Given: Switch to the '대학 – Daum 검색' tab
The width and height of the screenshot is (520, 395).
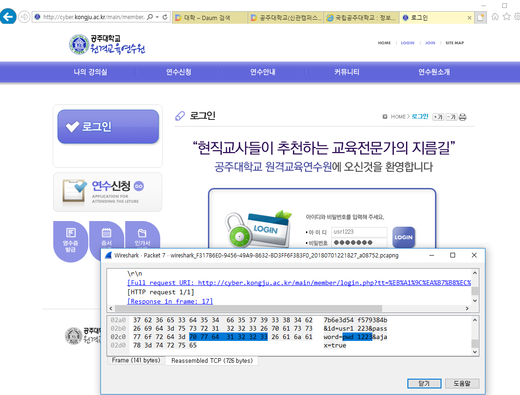Looking at the screenshot, I should 210,18.
